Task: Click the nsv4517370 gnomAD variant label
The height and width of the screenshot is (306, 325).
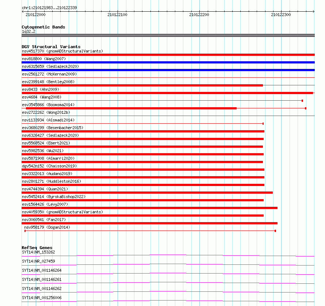Action: pos(62,51)
